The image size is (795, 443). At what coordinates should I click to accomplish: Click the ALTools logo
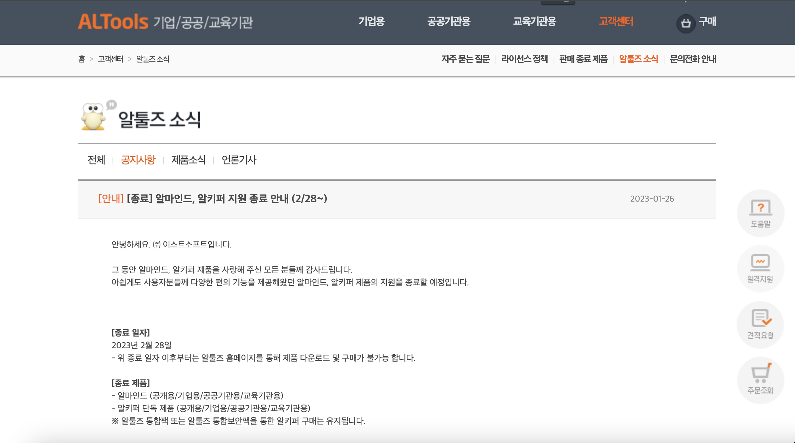click(x=113, y=22)
